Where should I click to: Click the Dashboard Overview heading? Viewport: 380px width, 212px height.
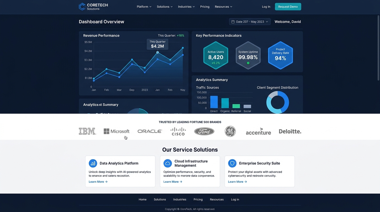click(101, 22)
